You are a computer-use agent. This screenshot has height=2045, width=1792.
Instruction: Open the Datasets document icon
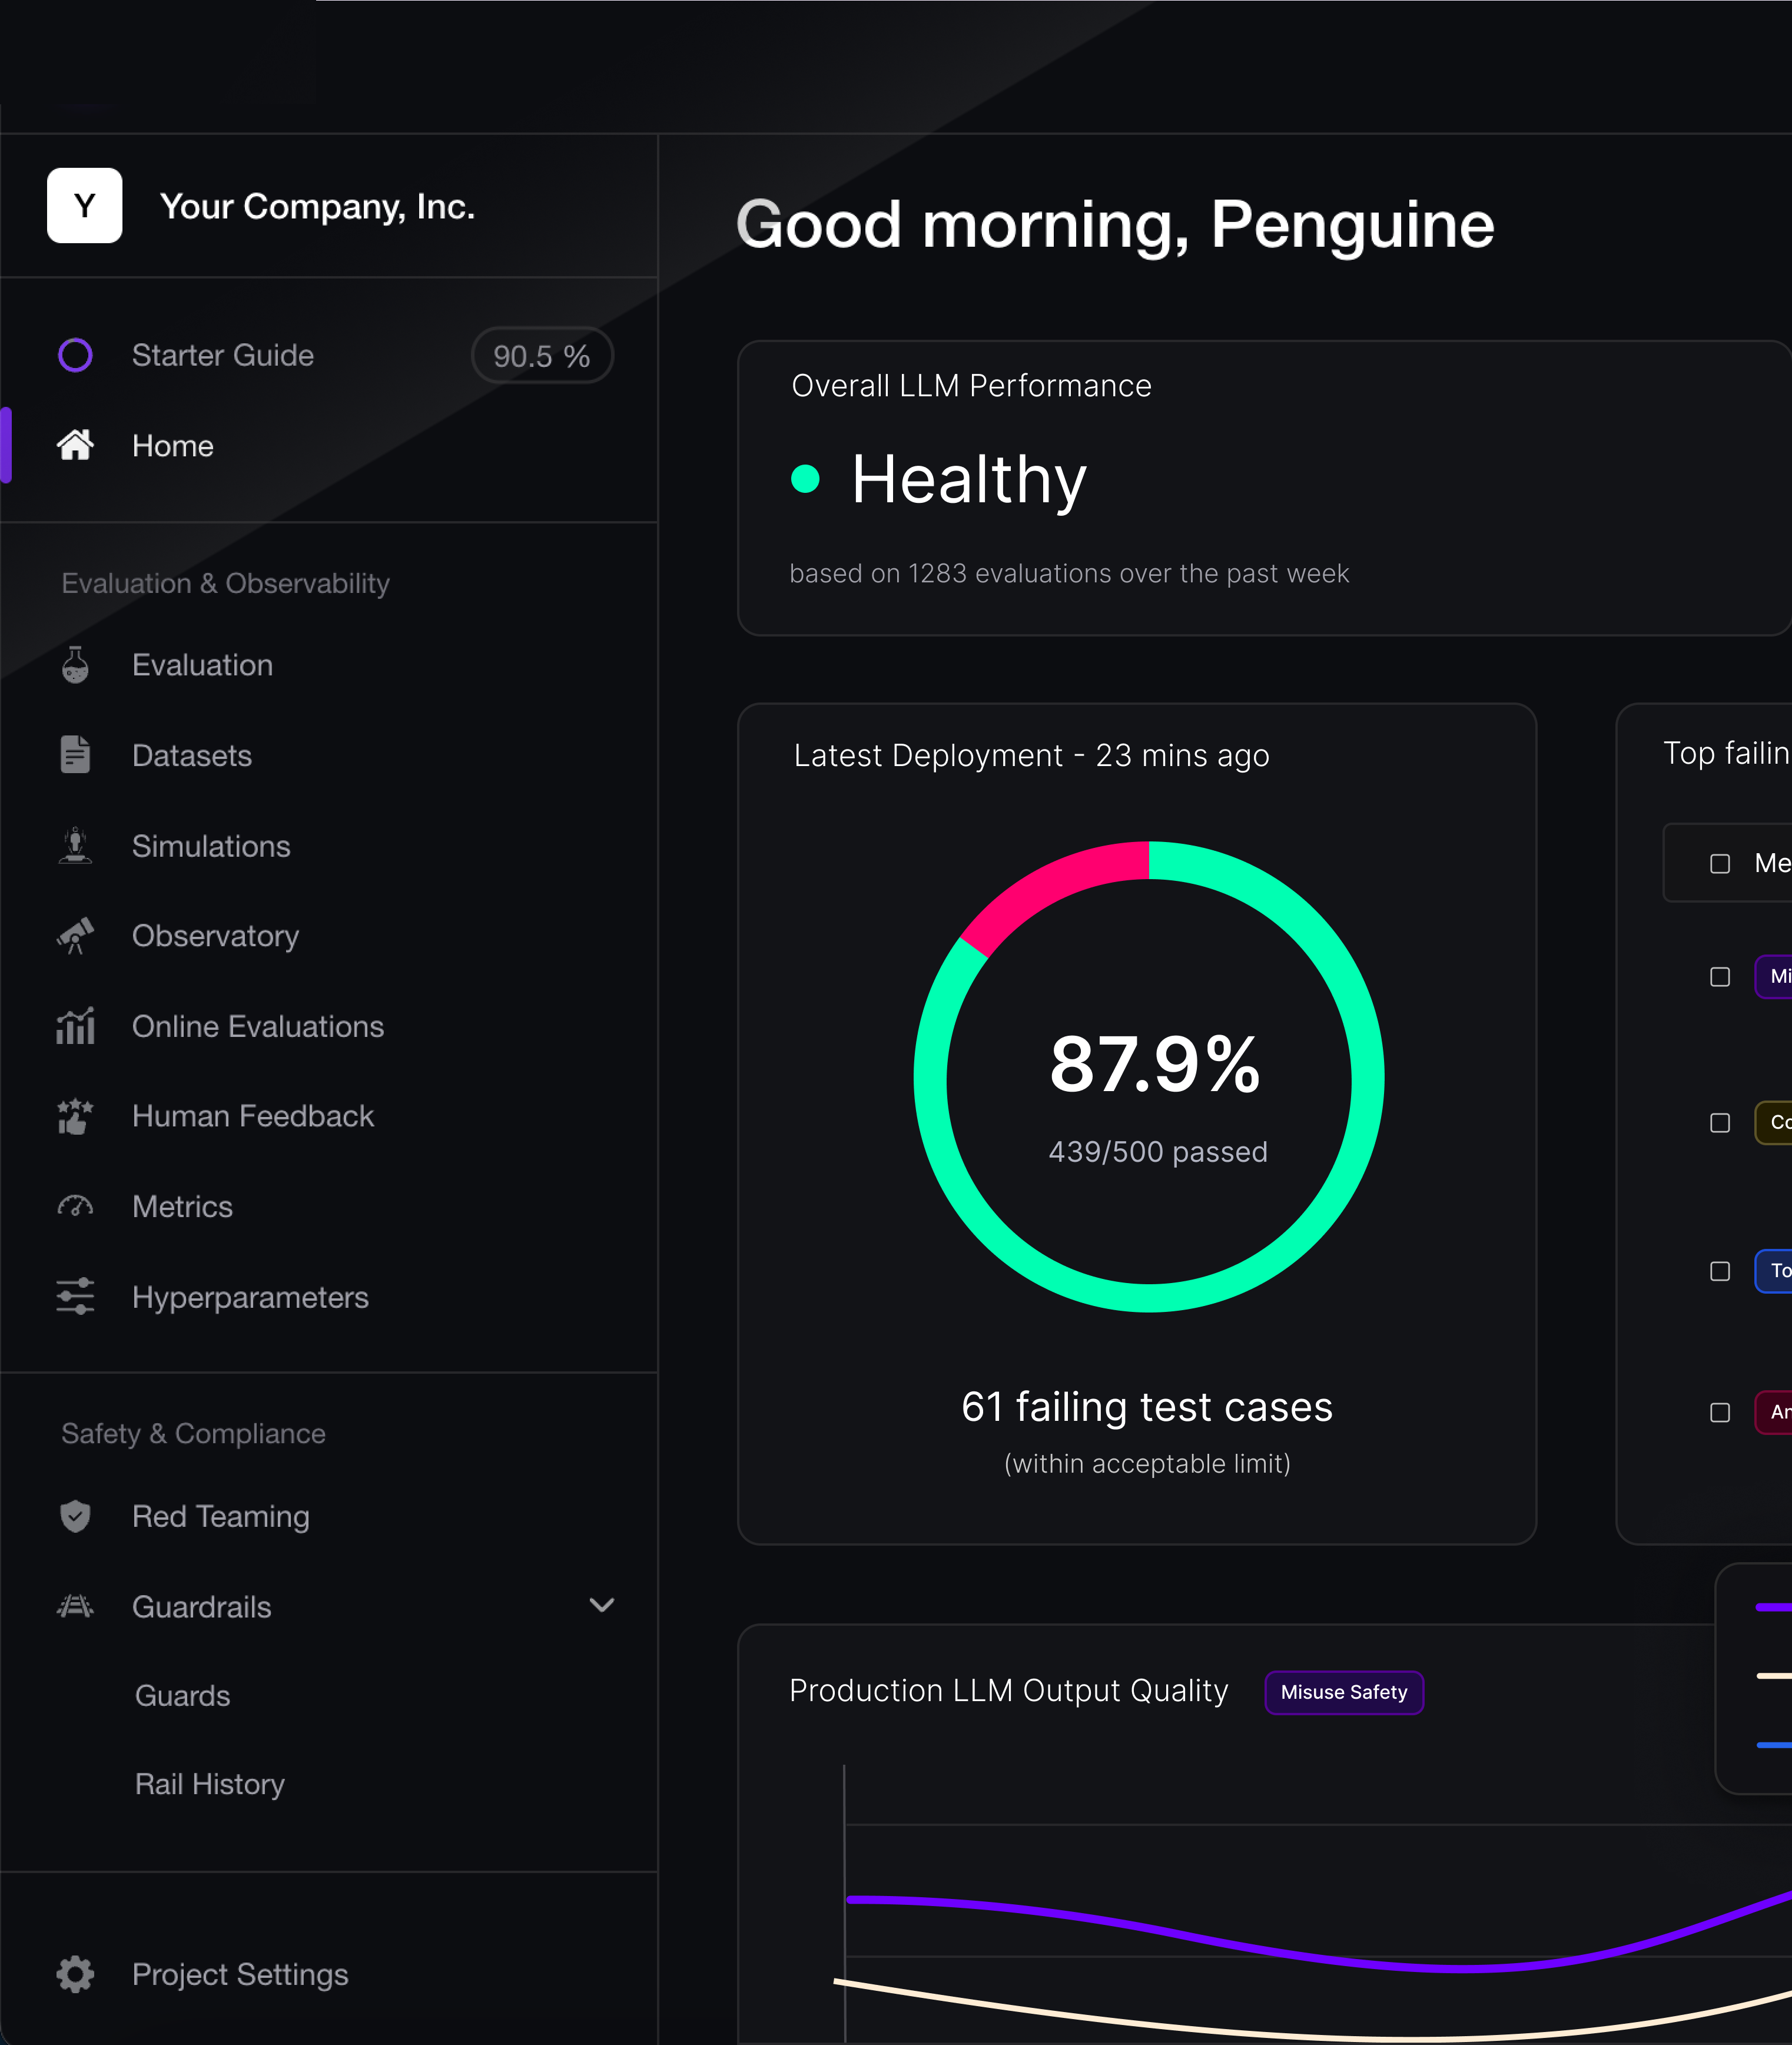75,755
